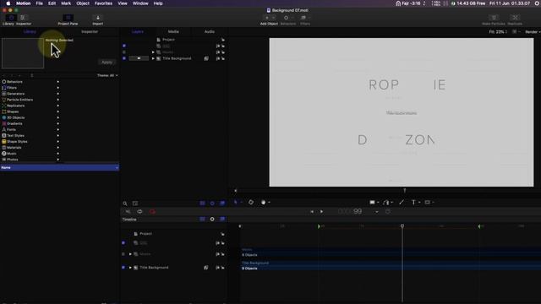Switch to the Inspector tab
The image size is (541, 304).
90,32
